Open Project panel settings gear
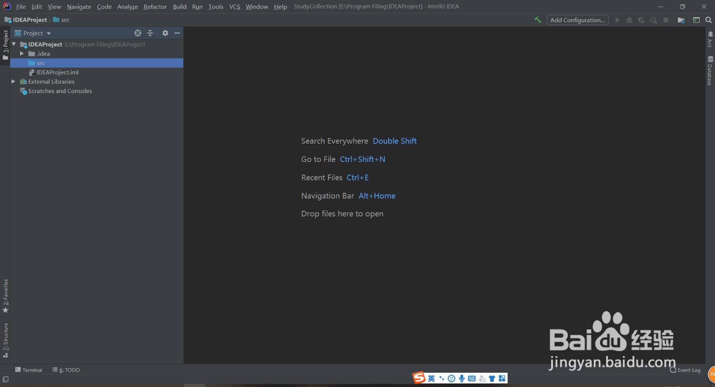The width and height of the screenshot is (715, 387). pos(165,33)
